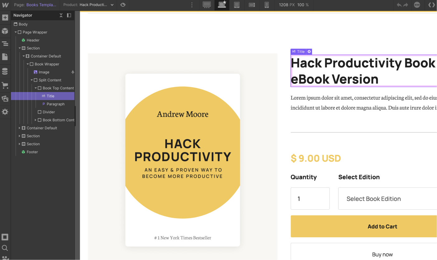This screenshot has width=437, height=260.
Task: Open the project Settings panel
Action: tap(5, 112)
